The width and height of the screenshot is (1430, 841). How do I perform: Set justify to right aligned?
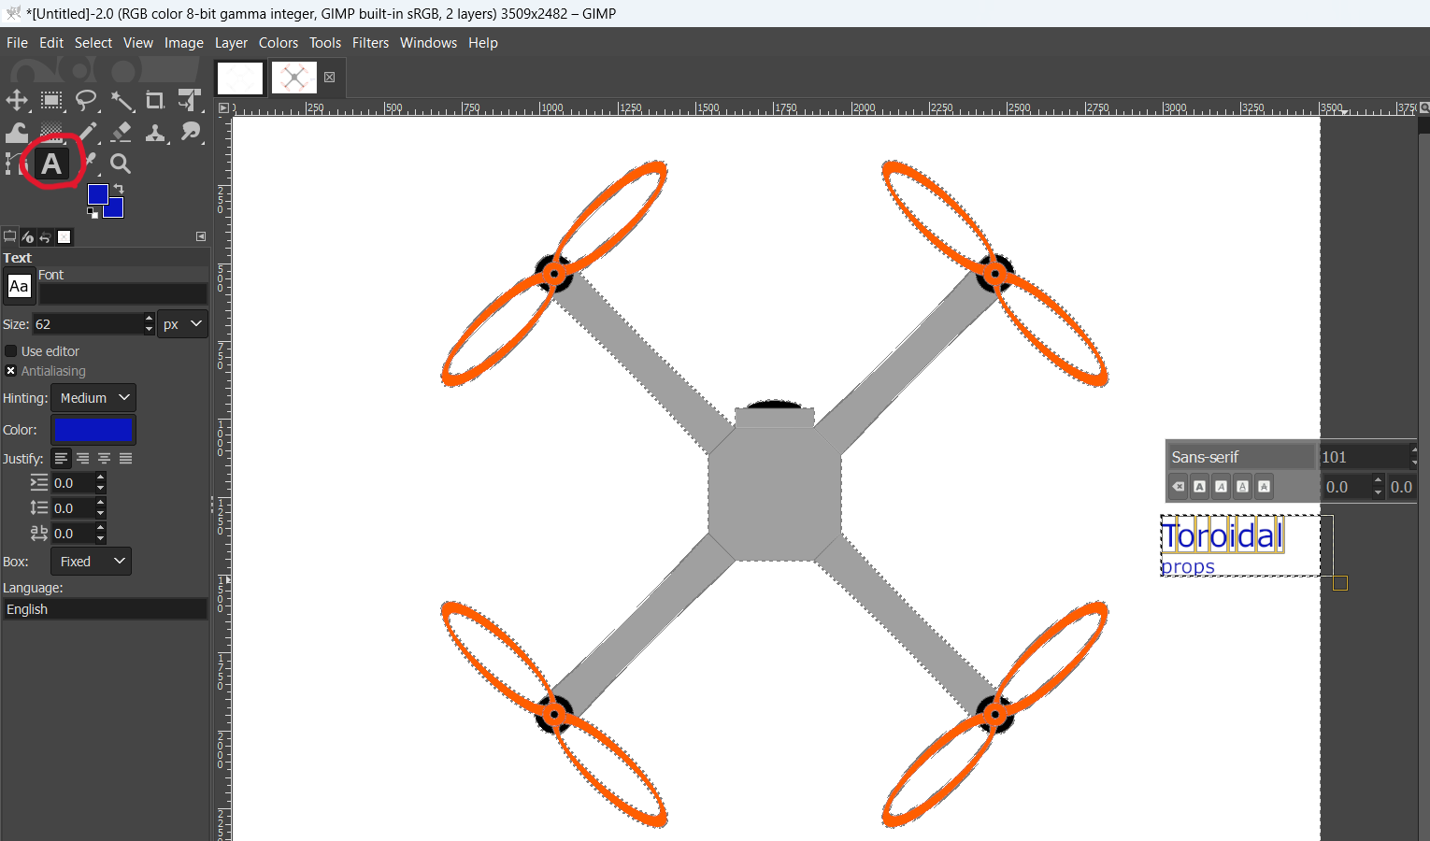click(x=82, y=458)
